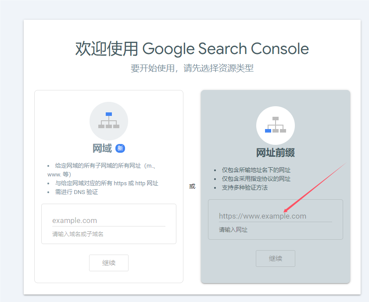Click the 请输入网址 helper text
Image resolution: width=369 pixels, height=302 pixels.
(233, 230)
